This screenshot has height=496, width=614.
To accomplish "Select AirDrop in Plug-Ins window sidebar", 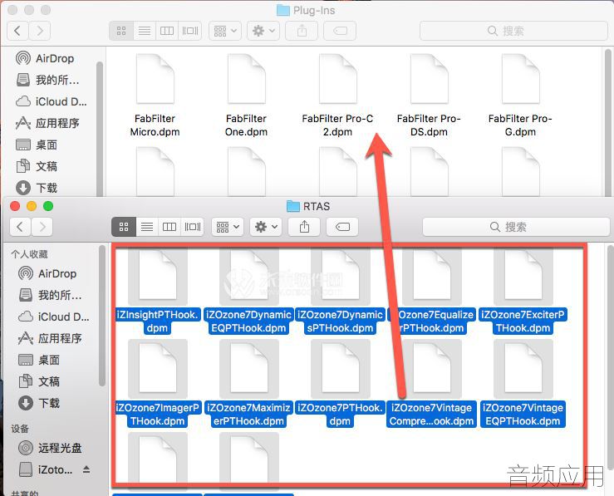I will pyautogui.click(x=45, y=58).
